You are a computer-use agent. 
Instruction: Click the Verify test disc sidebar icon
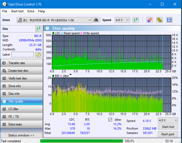[x=4, y=78]
